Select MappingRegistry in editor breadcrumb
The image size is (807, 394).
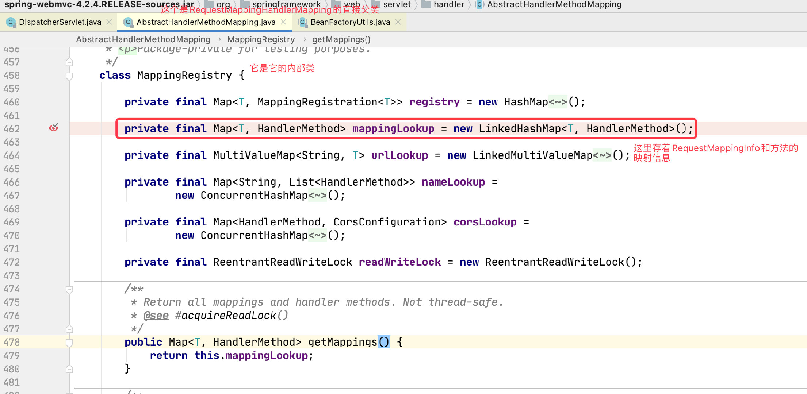261,39
